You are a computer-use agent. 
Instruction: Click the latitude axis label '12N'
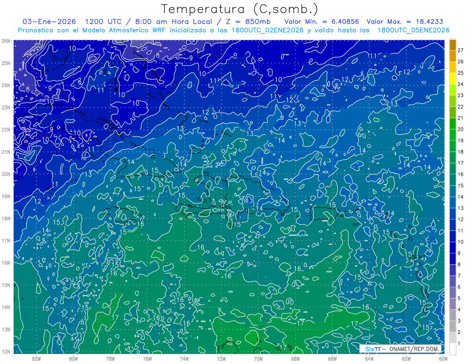[6, 351]
